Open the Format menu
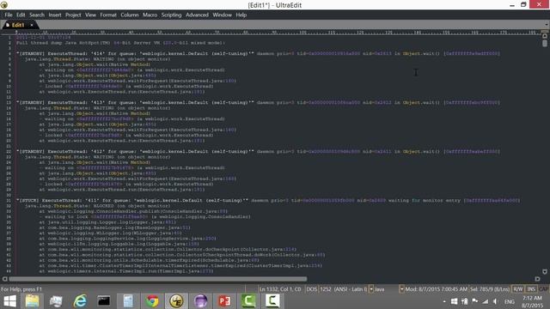550x309 pixels. 108,15
